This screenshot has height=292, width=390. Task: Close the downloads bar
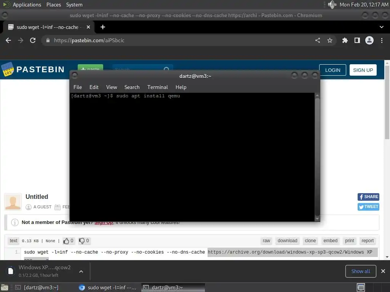383,271
